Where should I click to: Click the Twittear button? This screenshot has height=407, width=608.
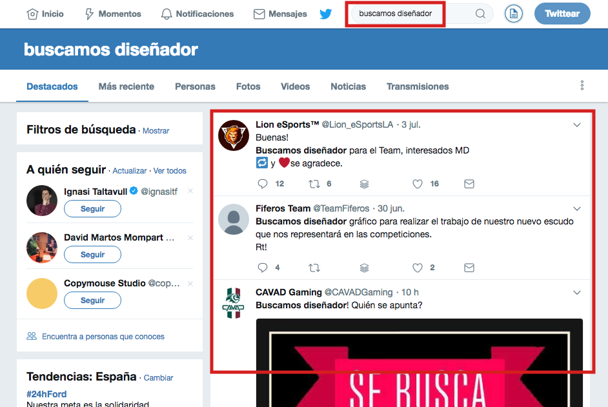[x=562, y=14]
